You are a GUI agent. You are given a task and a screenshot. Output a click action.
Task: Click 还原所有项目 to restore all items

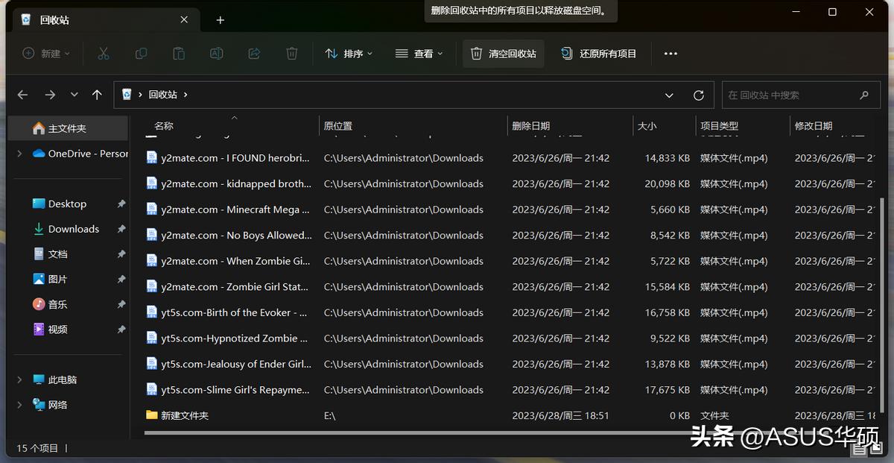(599, 54)
